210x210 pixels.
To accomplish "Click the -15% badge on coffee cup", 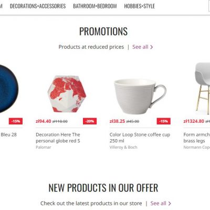I will click(x=164, y=121).
